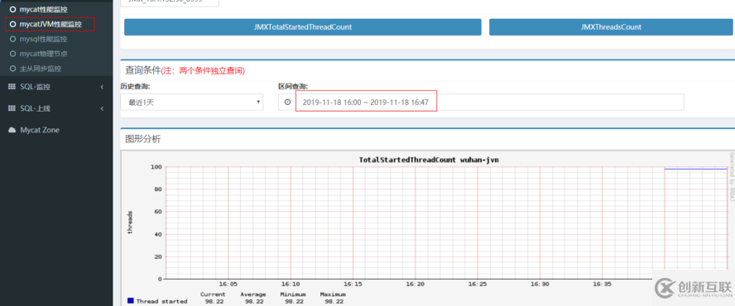This screenshot has height=306, width=735.
Task: Click the 区间查询 date range input field
Action: pyautogui.click(x=489, y=103)
